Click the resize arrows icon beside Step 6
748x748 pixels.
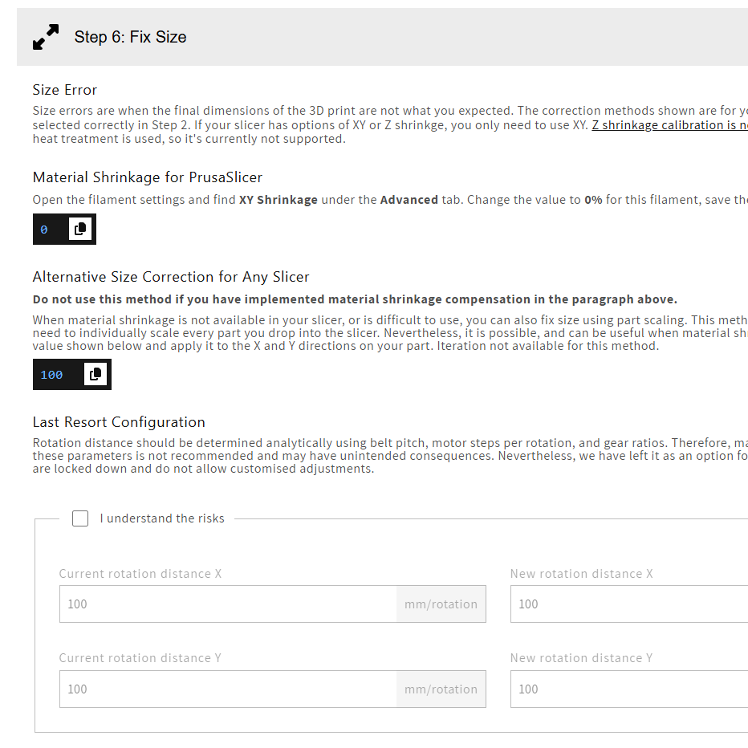point(46,37)
